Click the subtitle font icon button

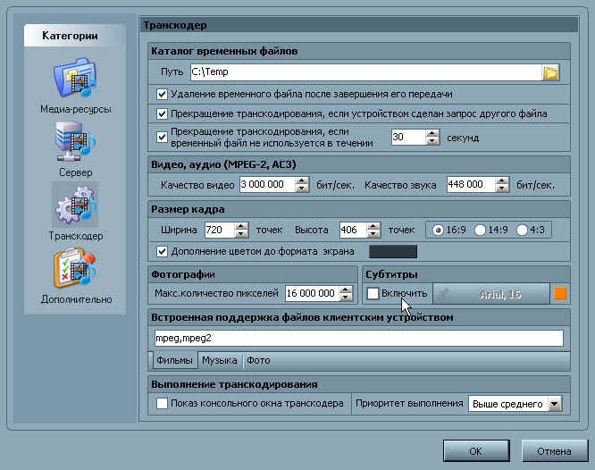443,293
